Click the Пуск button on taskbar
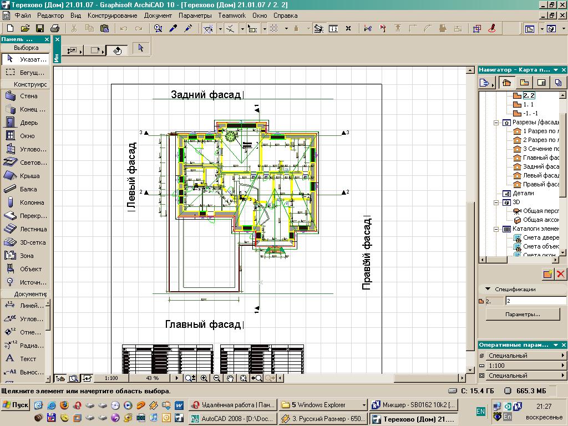This screenshot has width=568, height=426. (x=14, y=404)
